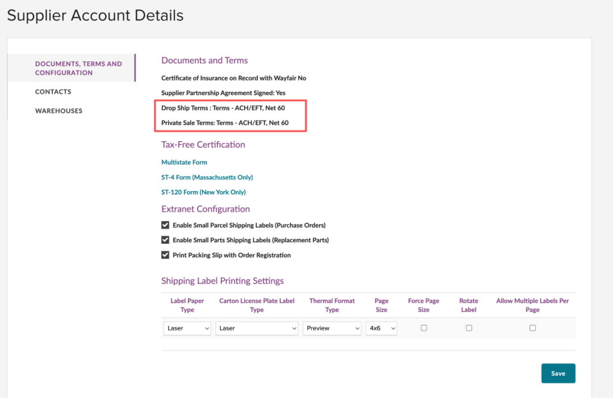Viewport: 613px width, 398px height.
Task: Click the Tax-Free Certification heading
Action: click(x=203, y=145)
